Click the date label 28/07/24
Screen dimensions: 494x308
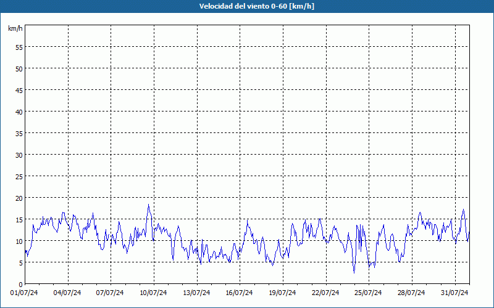(411, 293)
